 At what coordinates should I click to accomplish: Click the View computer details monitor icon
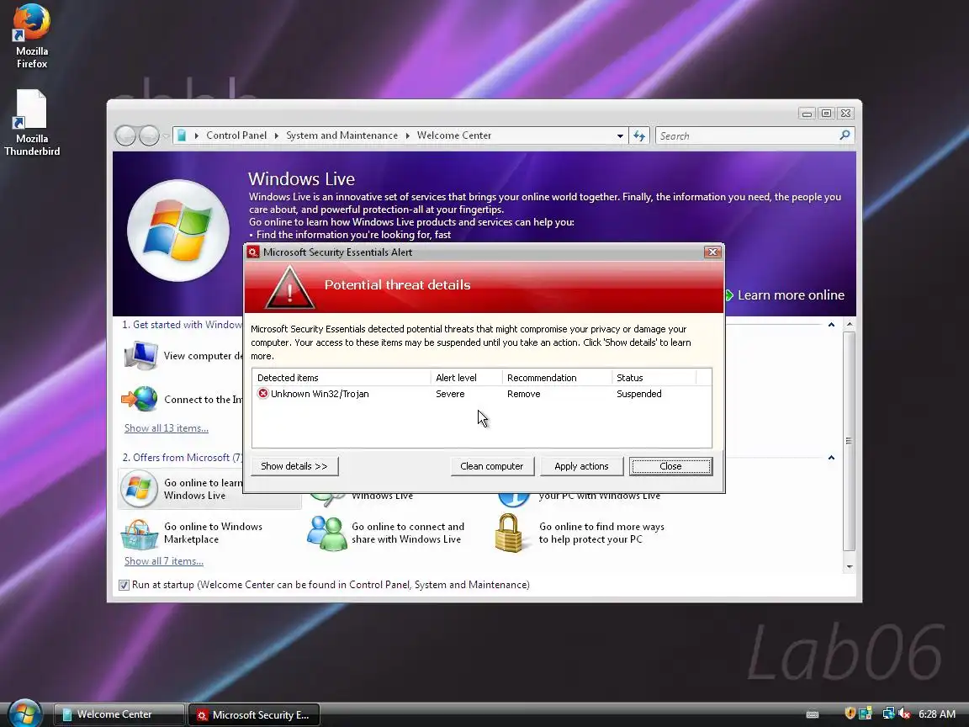tap(140, 355)
